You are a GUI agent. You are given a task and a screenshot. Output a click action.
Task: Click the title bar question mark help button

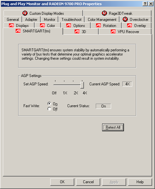145,4
